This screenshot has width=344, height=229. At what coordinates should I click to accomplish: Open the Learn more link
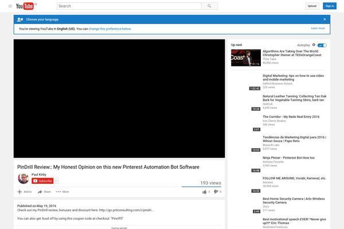(318, 28)
